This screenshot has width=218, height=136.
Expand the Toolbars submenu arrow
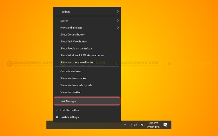click(118, 12)
